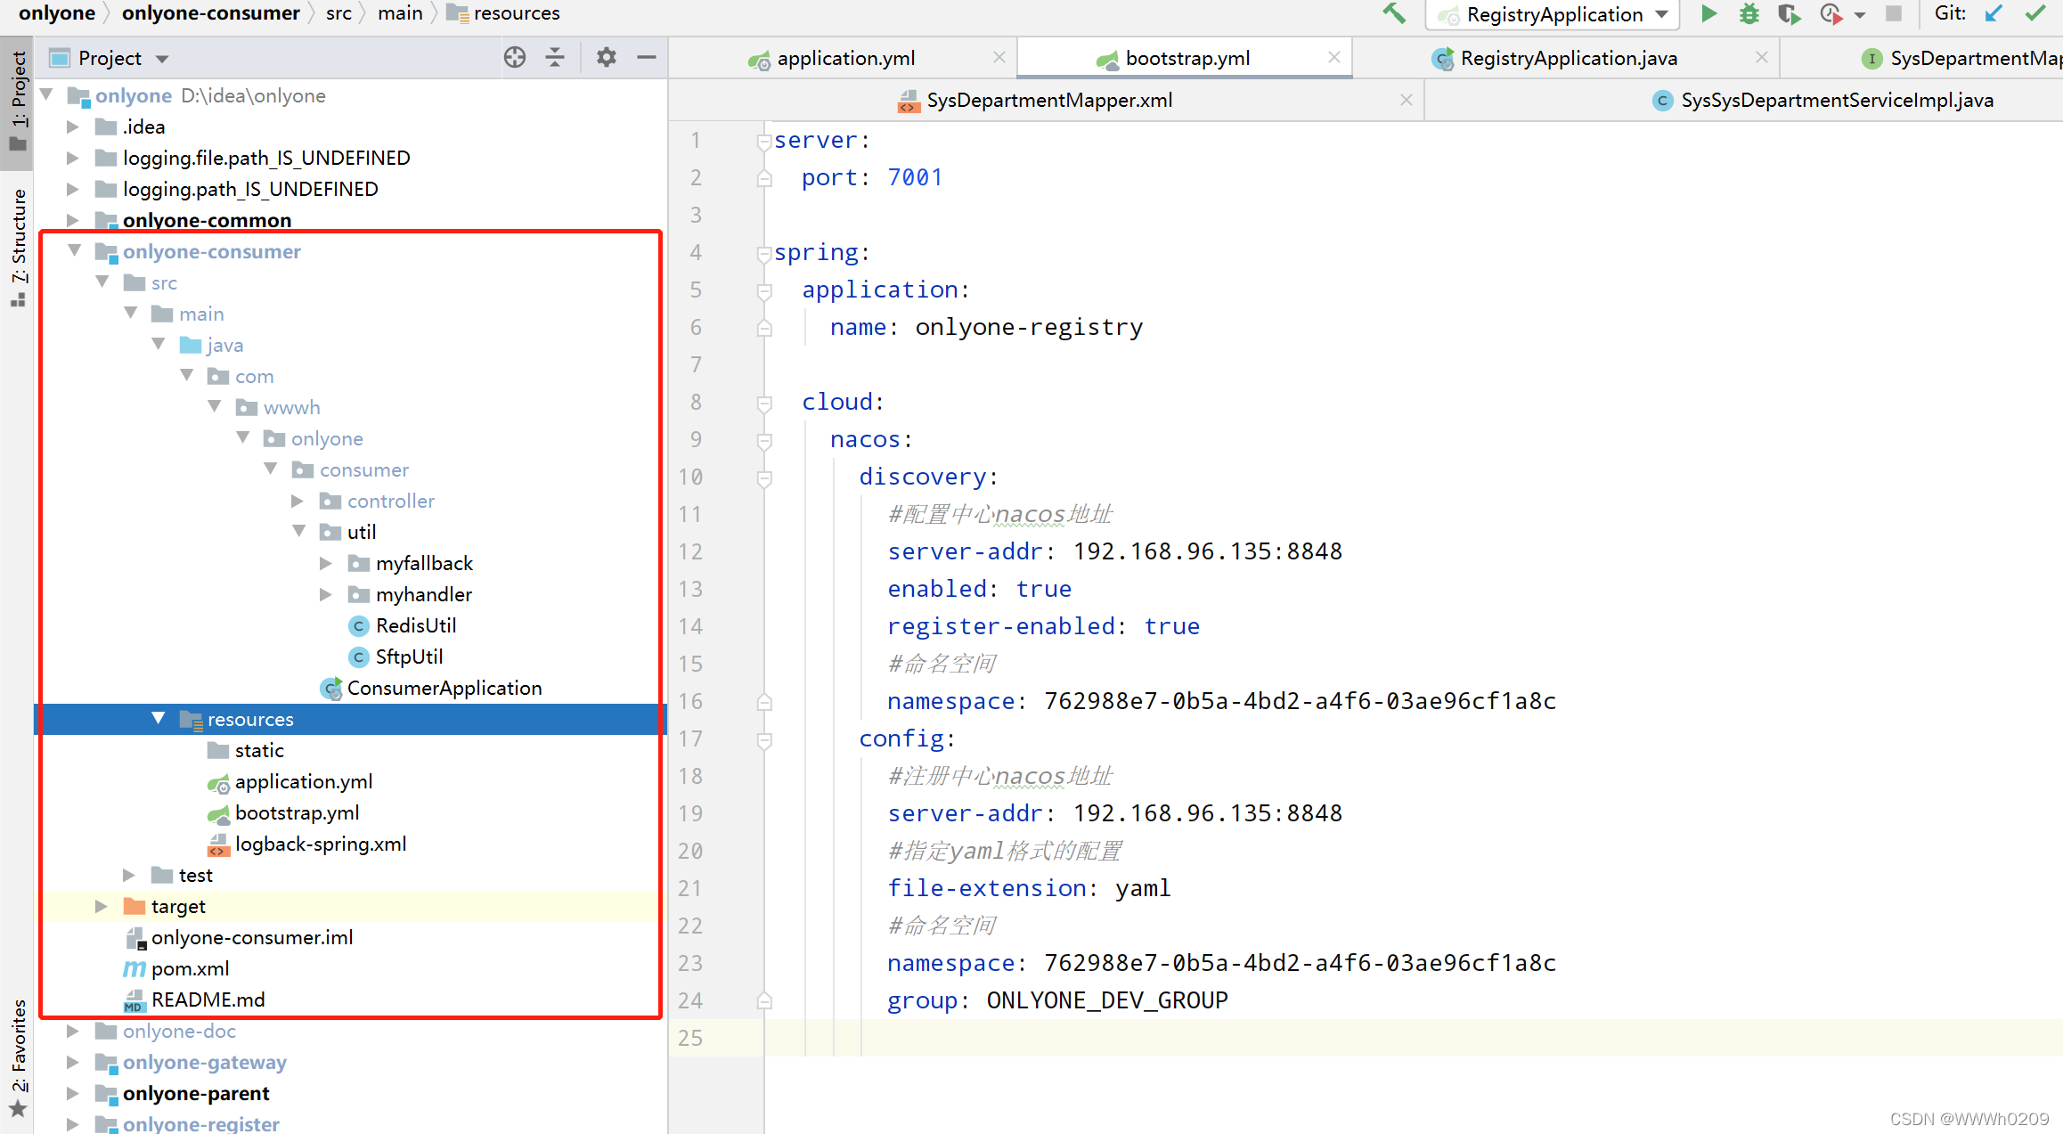Select pom.xml in project tree
2063x1134 pixels.
coord(190,968)
